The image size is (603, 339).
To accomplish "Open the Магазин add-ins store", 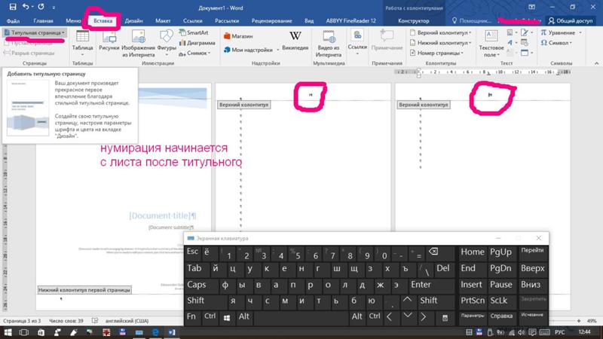I will point(238,36).
